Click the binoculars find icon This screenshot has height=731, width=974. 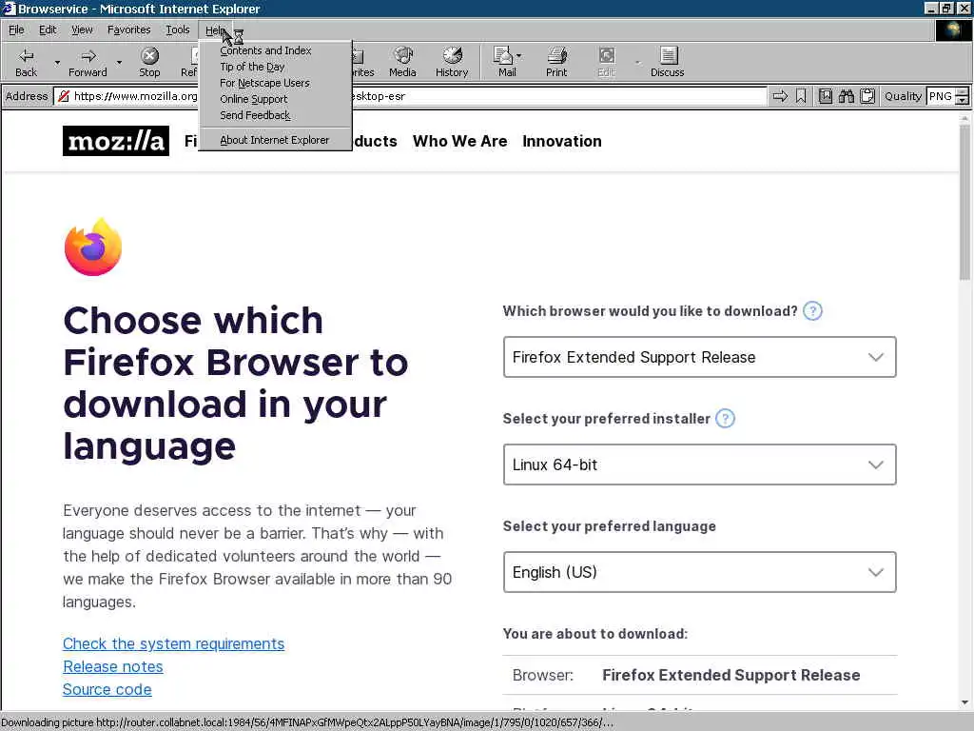click(846, 96)
